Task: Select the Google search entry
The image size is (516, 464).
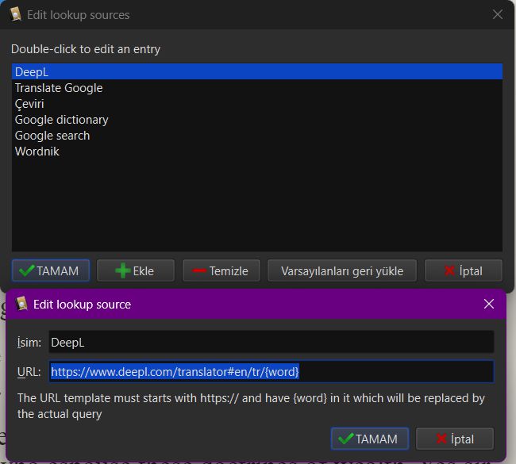Action: click(257, 136)
